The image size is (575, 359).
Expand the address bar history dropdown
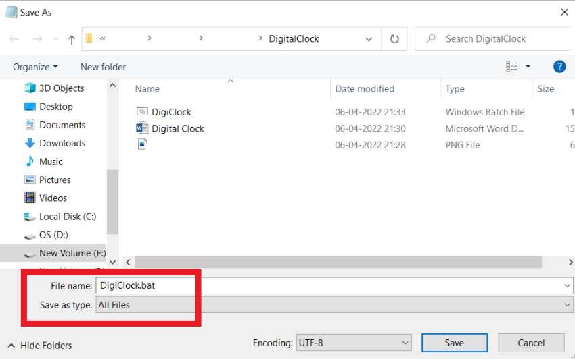(x=369, y=39)
